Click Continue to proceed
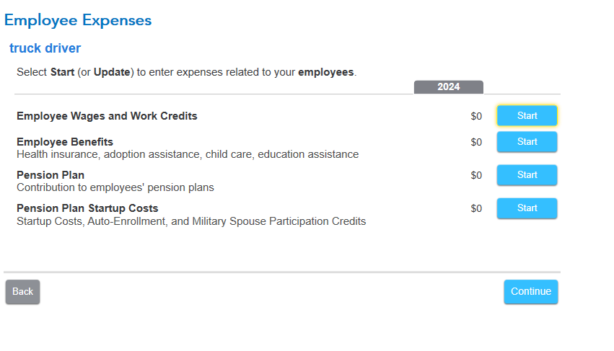This screenshot has height=351, width=614. (530, 292)
